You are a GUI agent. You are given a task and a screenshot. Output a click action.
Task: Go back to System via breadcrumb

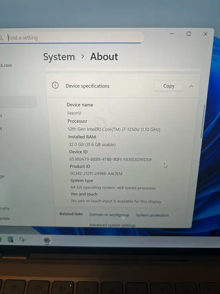pyautogui.click(x=59, y=57)
